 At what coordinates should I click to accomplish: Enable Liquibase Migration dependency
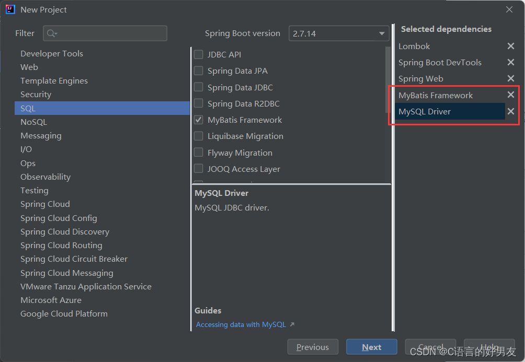pos(199,136)
